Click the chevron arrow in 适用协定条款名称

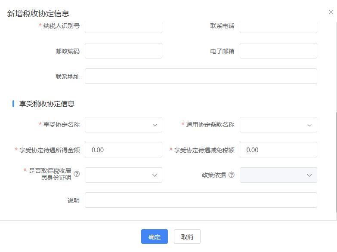(x=309, y=125)
